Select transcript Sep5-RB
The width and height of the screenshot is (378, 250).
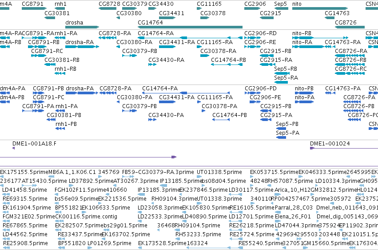[x=286, y=69]
